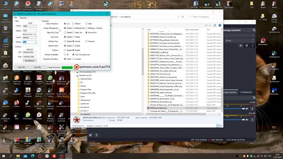Open lower audio channel options menu in OBS

click(252, 120)
